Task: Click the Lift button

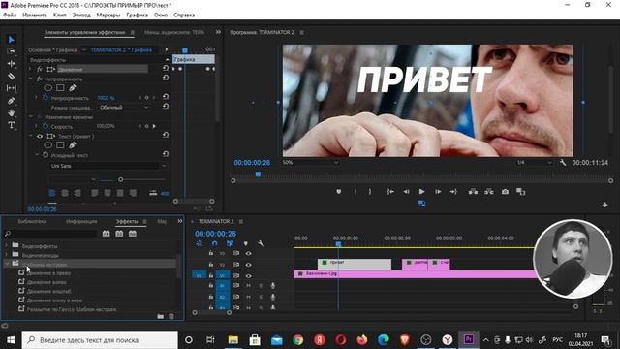Action: point(473,192)
